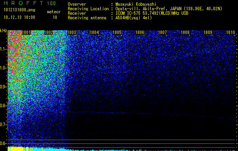The width and height of the screenshot is (238, 151).
Task: Click the 0.7 frequency axis label
Action: pyautogui.click(x=3, y=125)
